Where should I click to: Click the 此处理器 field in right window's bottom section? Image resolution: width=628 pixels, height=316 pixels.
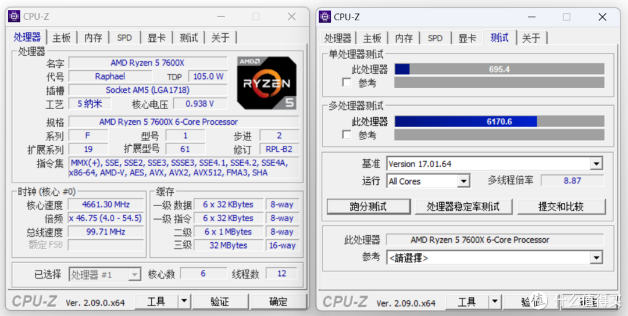(x=495, y=239)
